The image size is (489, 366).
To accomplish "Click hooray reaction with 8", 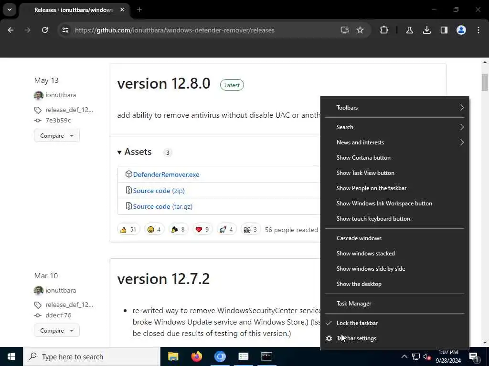I will (178, 230).
